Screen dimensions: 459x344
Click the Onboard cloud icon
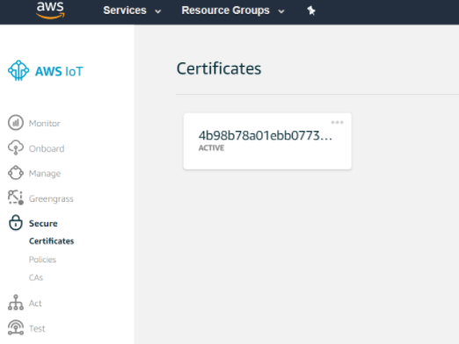point(16,147)
